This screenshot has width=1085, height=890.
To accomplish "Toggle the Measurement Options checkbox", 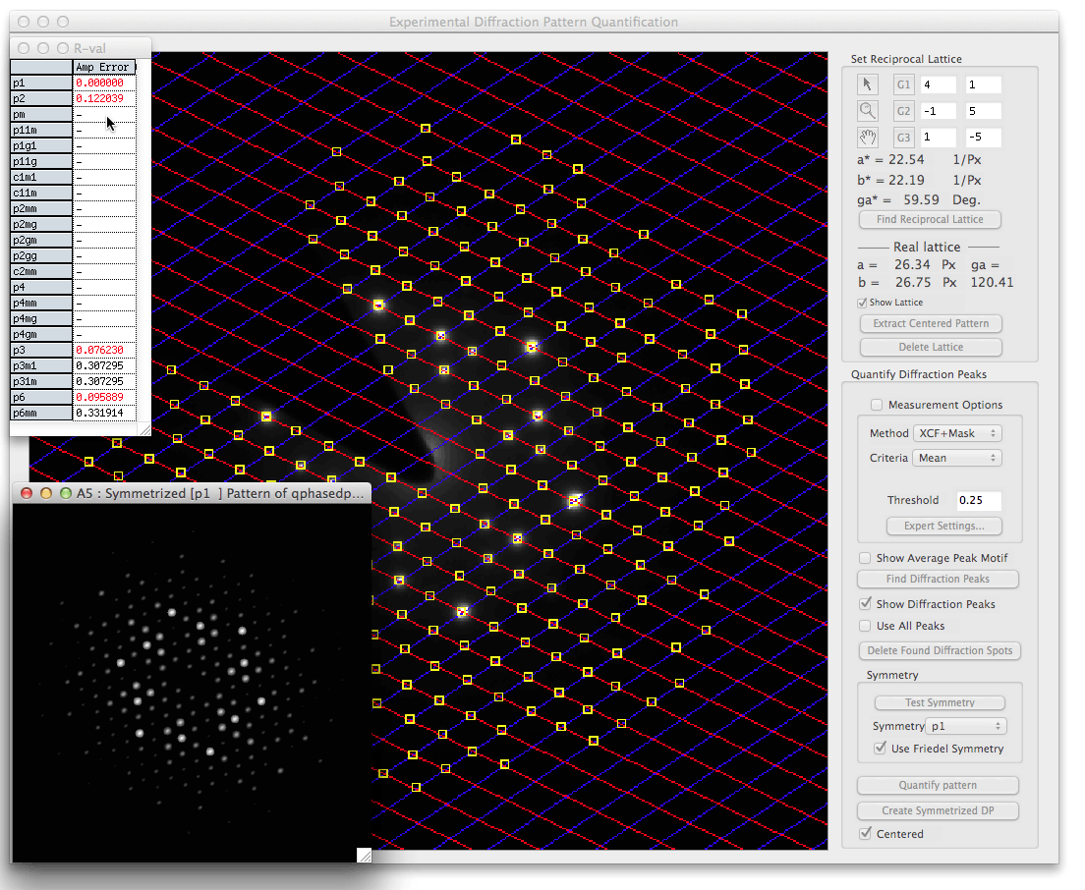I will click(877, 405).
